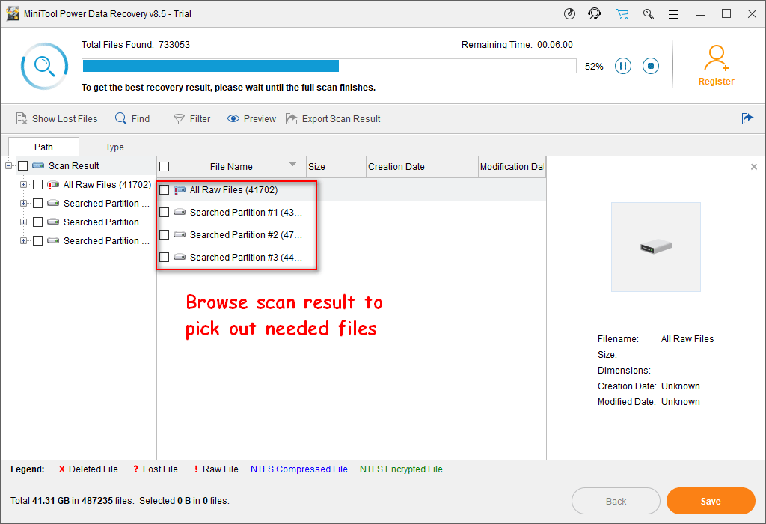Close the preview pane

tap(754, 167)
